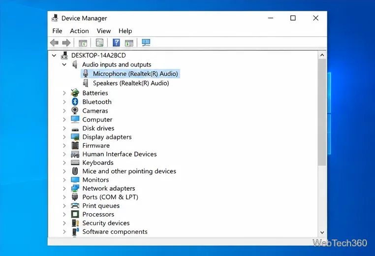The height and width of the screenshot is (256, 375).
Task: Click the Speakers device icon
Action: [x=86, y=83]
